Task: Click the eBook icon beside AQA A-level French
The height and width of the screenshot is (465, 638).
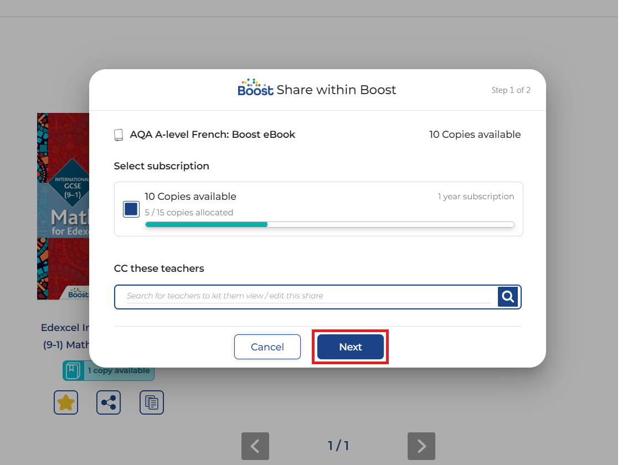Action: point(119,135)
